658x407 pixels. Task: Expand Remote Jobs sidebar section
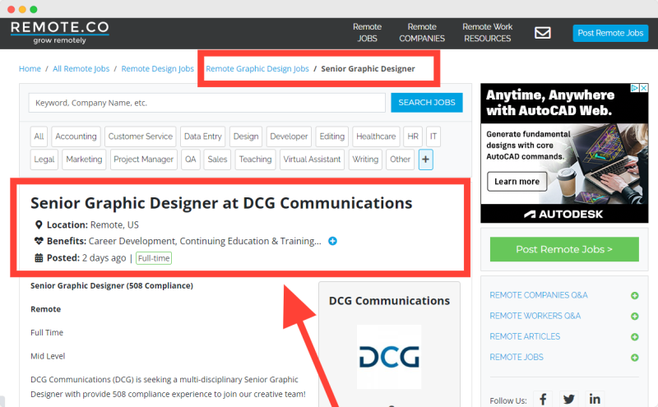634,358
